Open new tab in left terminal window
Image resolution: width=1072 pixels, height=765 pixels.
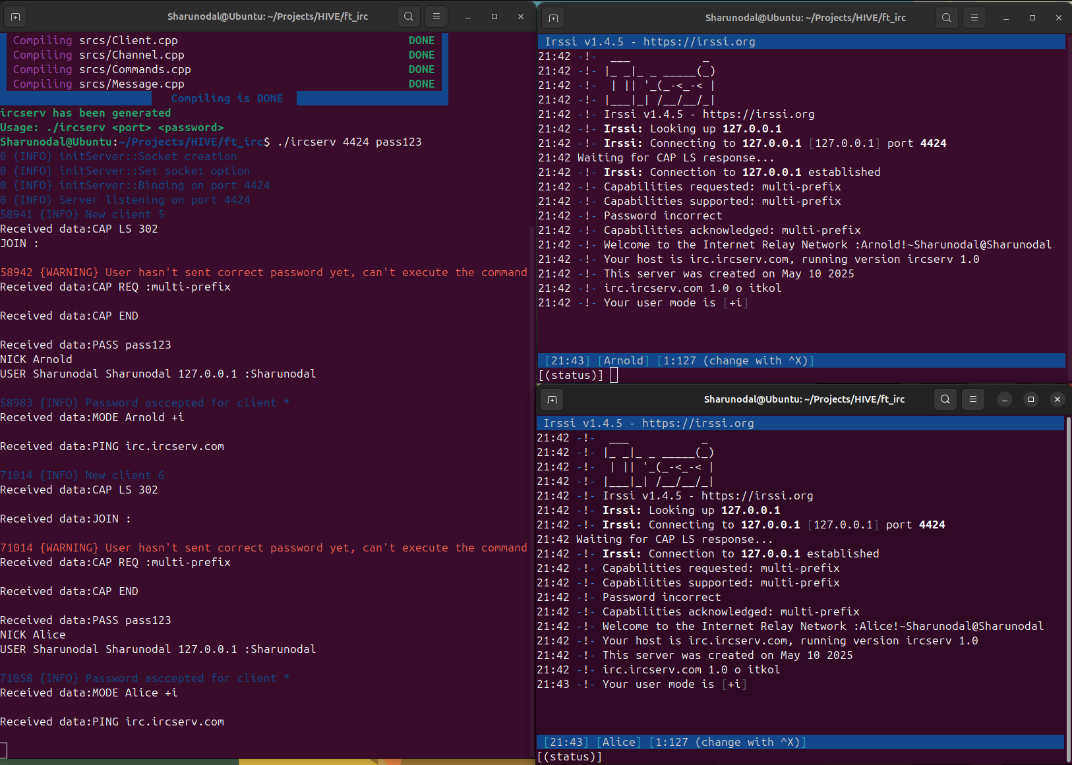tap(16, 16)
